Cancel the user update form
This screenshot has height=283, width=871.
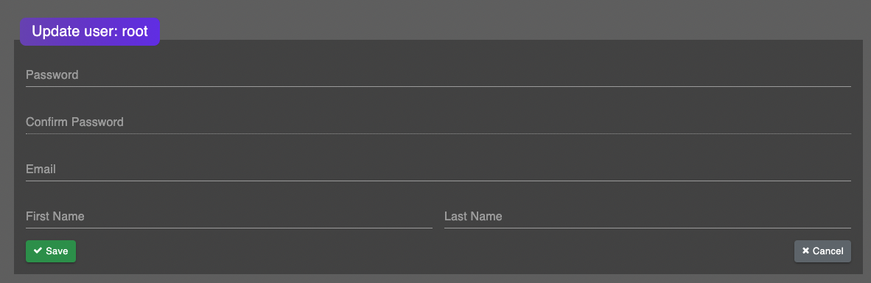(822, 251)
